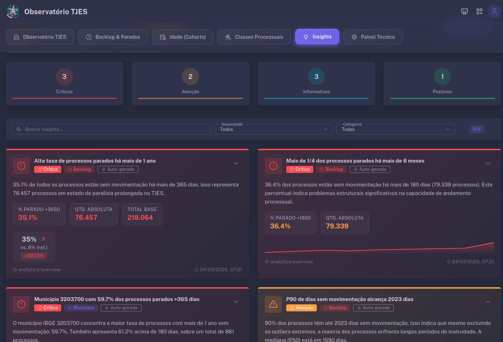Click the Município tag on the 3203700 card
Screen dimensions: 503x342
81,307
